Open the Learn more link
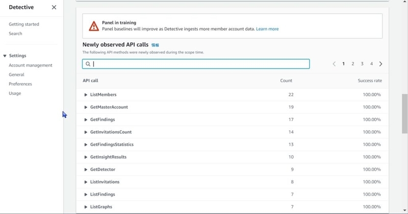This screenshot has width=408, height=214. pos(267,29)
